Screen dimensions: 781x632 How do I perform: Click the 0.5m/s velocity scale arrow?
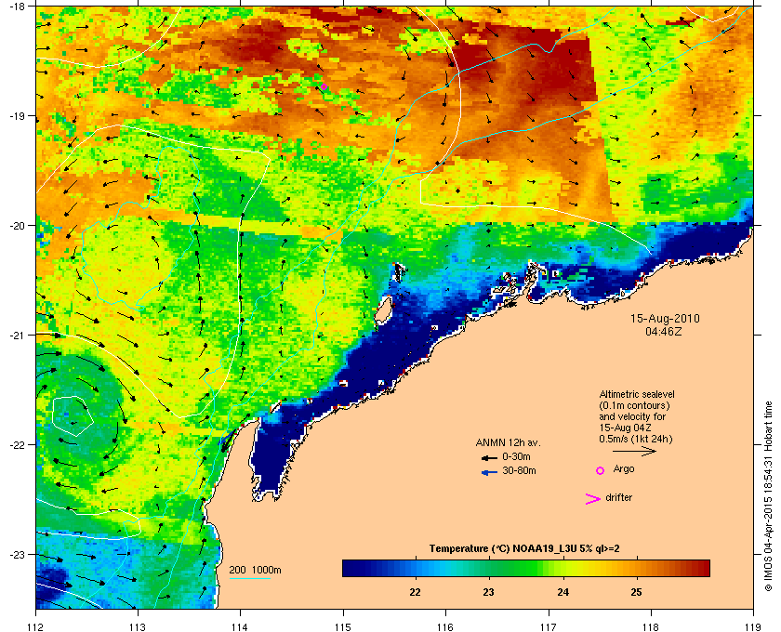634,451
